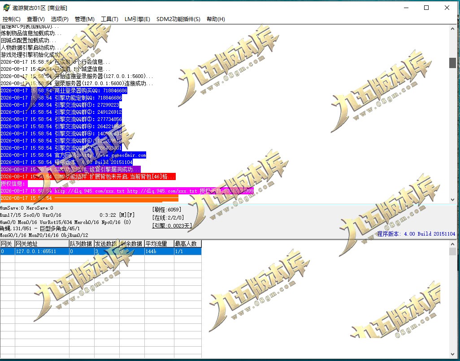The height and width of the screenshot is (361, 460).
Task: Click the 人物数据引擎启动成功 line
Action: coord(31,47)
